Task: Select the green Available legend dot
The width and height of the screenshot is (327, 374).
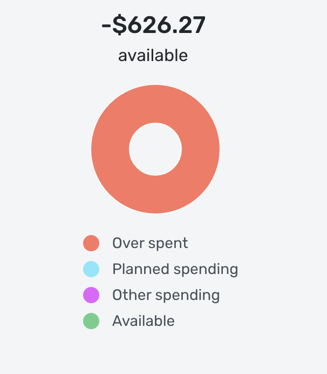Action: (x=91, y=321)
